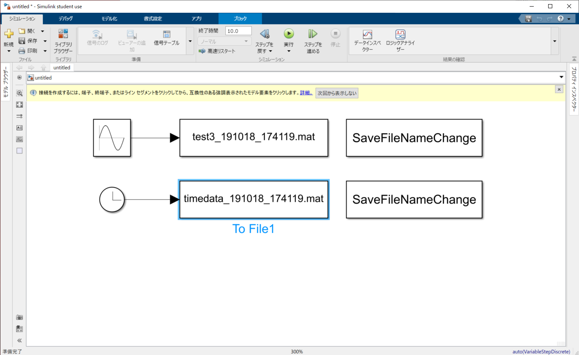579x355 pixels.
Task: Click the auto(VariableStepDiscrete) solver link
Action: 541,352
